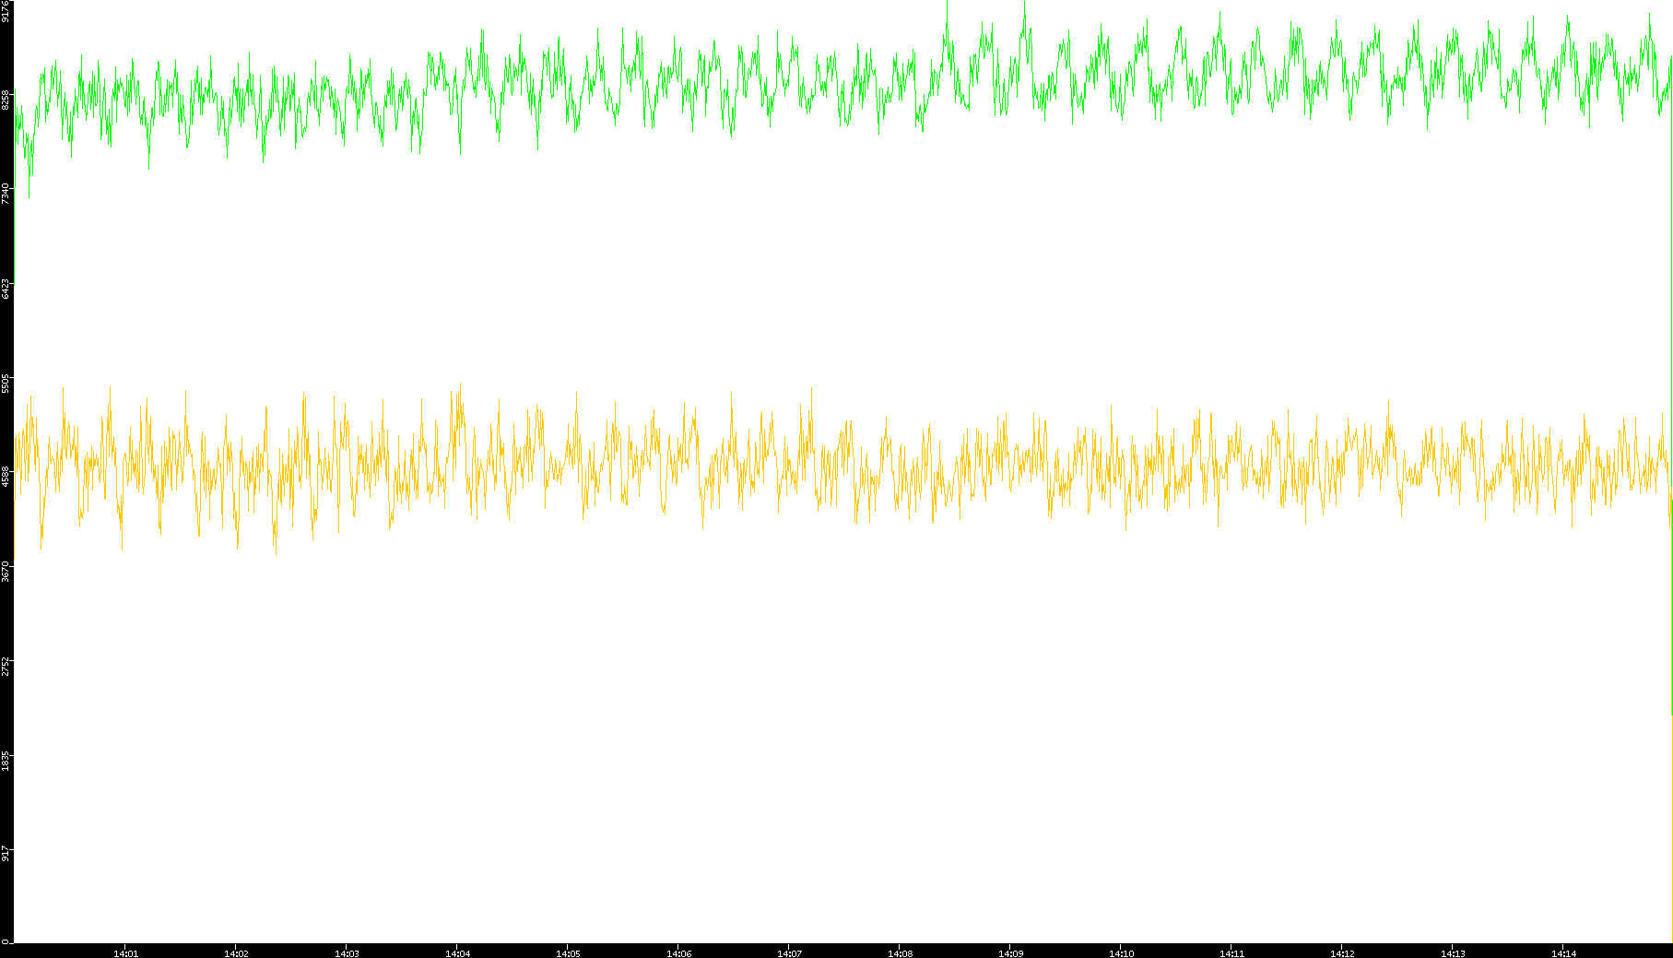Select the 14:14 time label

coord(1563,953)
